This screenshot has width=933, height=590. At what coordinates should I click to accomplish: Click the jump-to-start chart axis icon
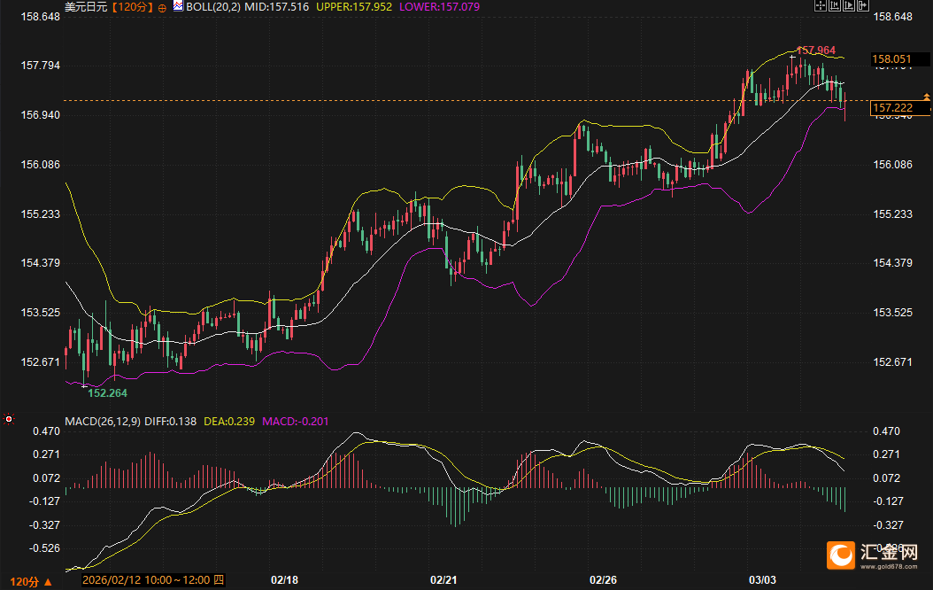(836, 5)
